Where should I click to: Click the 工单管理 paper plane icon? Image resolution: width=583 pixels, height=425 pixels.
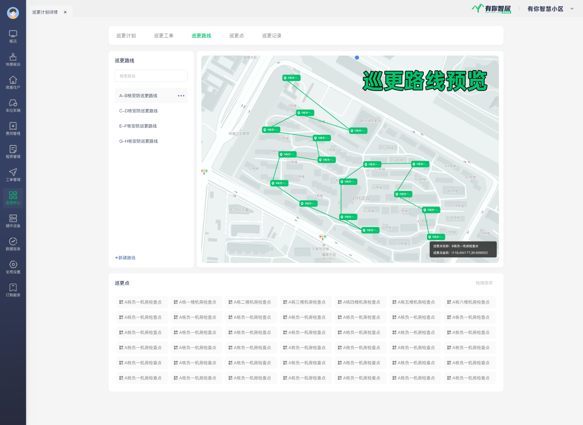tap(13, 173)
